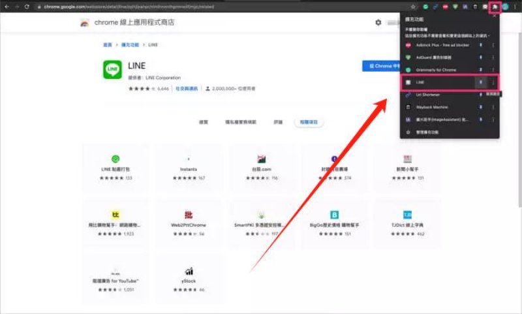
Task: Toggle pin for the LINE extension
Action: pyautogui.click(x=480, y=82)
